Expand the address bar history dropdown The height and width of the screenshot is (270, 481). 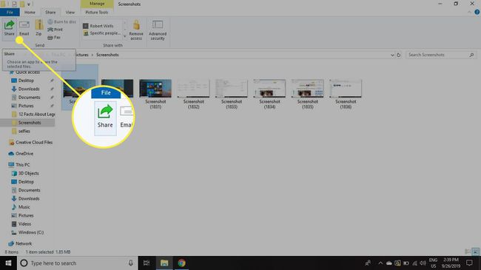click(x=392, y=55)
